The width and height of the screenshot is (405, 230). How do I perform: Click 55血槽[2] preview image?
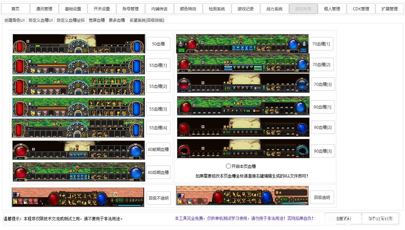tap(79, 86)
